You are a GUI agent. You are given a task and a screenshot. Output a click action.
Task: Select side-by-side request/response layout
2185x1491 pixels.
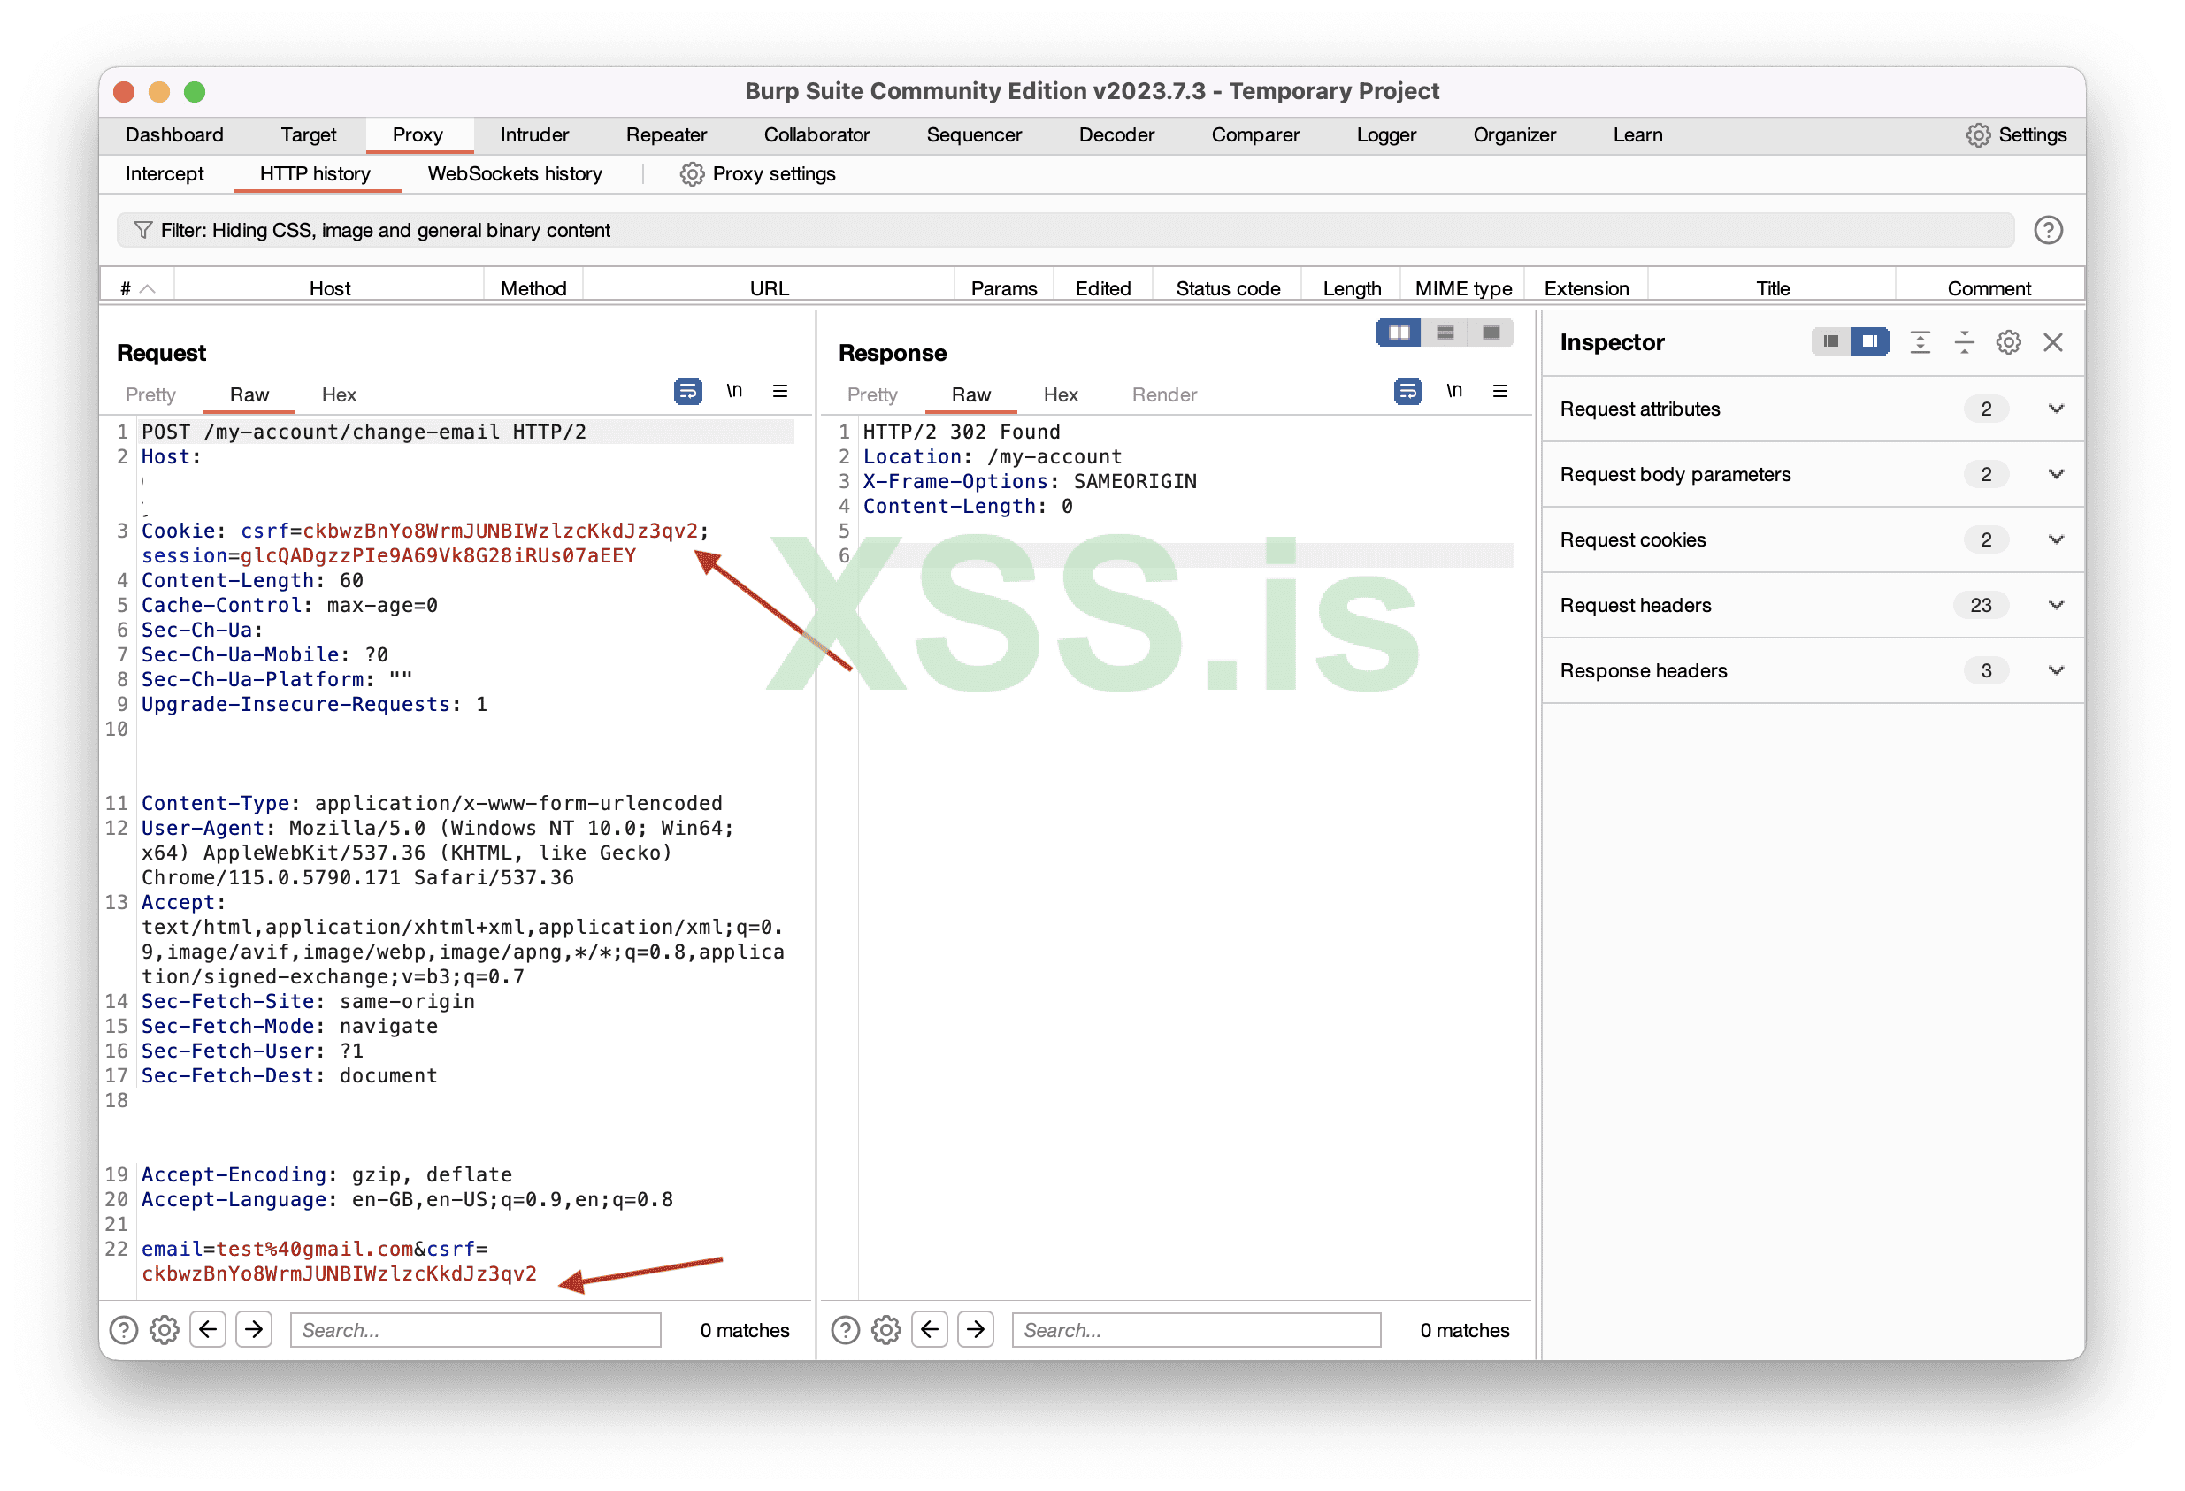coord(1399,333)
